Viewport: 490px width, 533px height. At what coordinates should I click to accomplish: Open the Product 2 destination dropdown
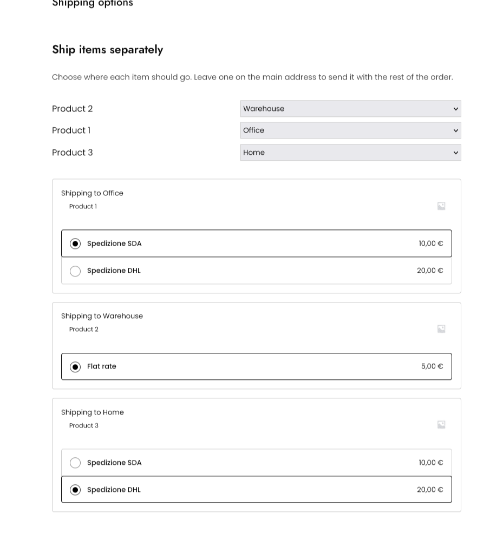click(x=351, y=109)
